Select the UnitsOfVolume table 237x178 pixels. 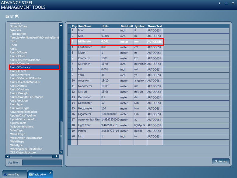20,89
